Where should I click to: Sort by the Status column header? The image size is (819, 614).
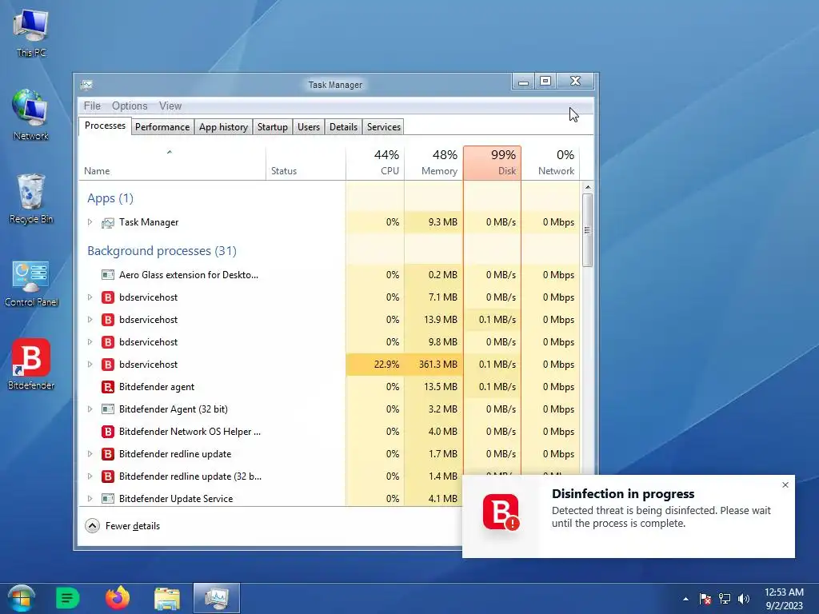click(306, 163)
